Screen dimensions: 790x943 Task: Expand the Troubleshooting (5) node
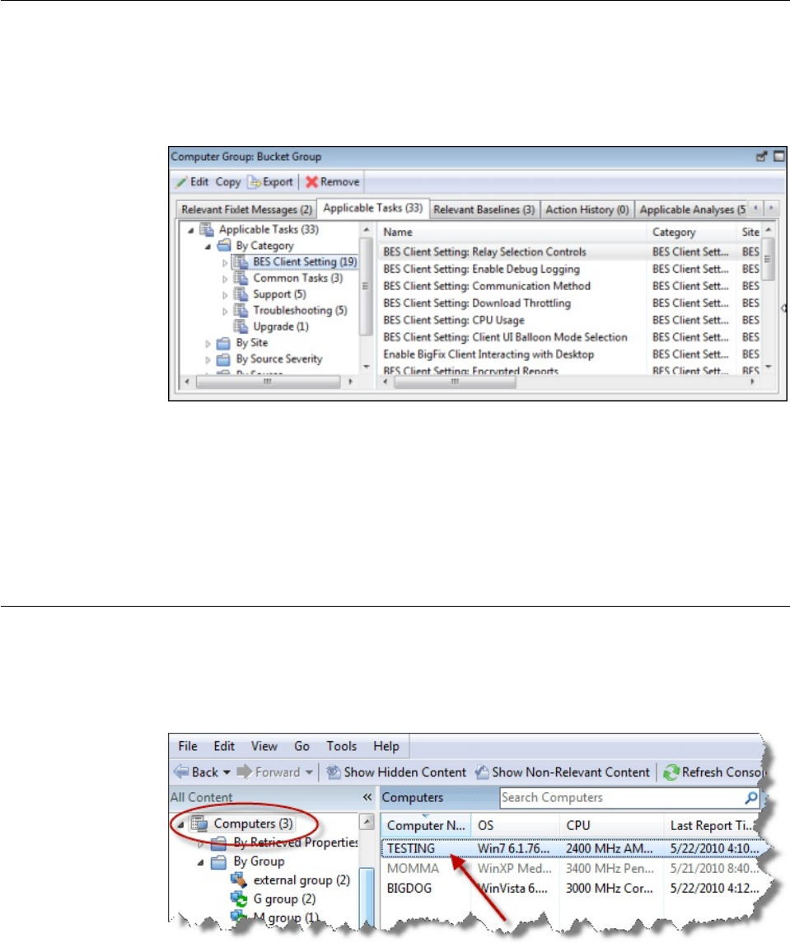tap(225, 312)
